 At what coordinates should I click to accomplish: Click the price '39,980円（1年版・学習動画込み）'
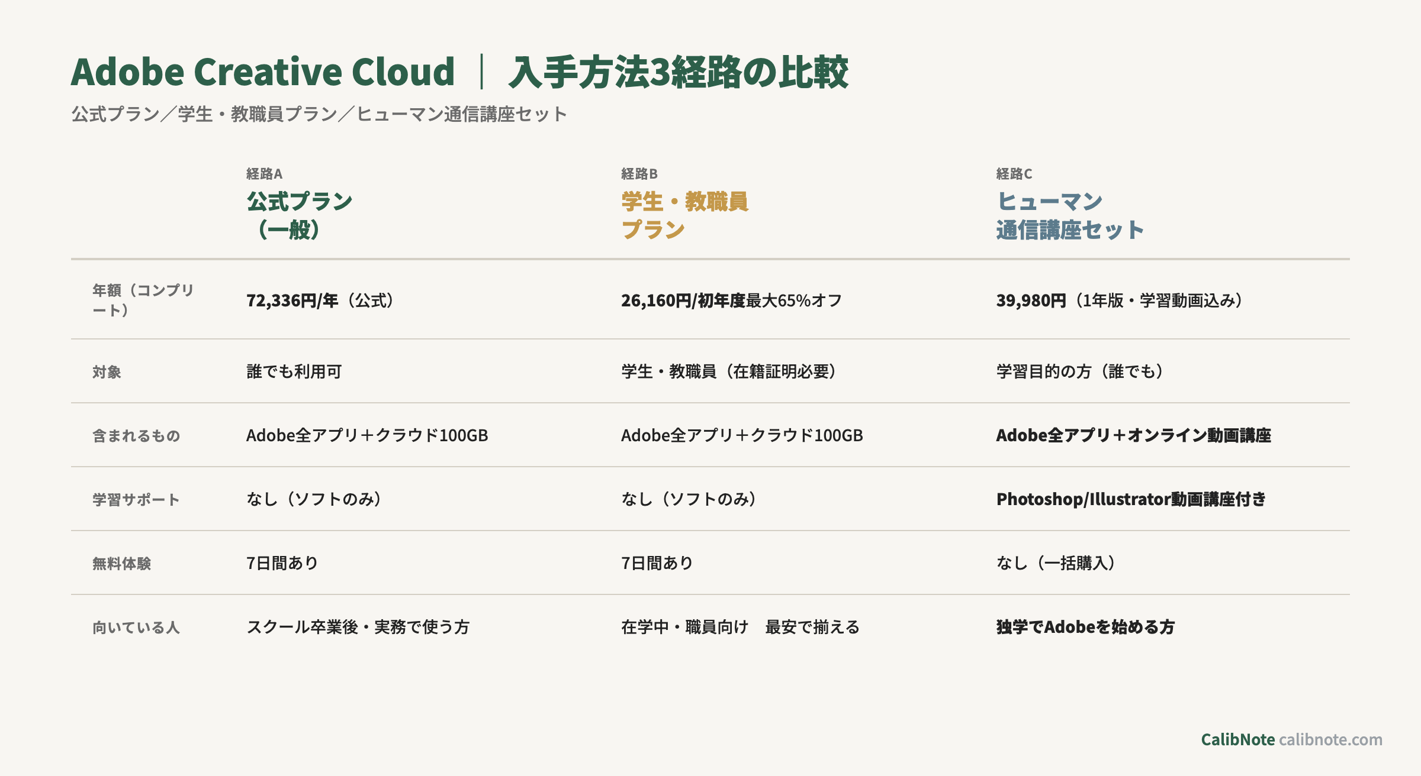[x=1120, y=300]
